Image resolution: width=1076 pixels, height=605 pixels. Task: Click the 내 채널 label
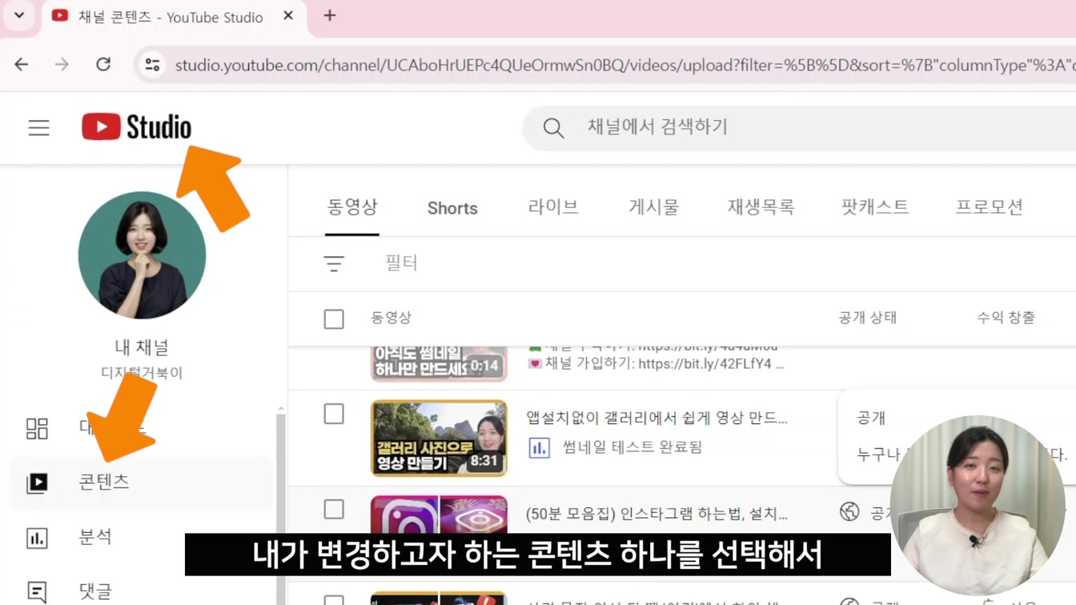click(x=142, y=347)
